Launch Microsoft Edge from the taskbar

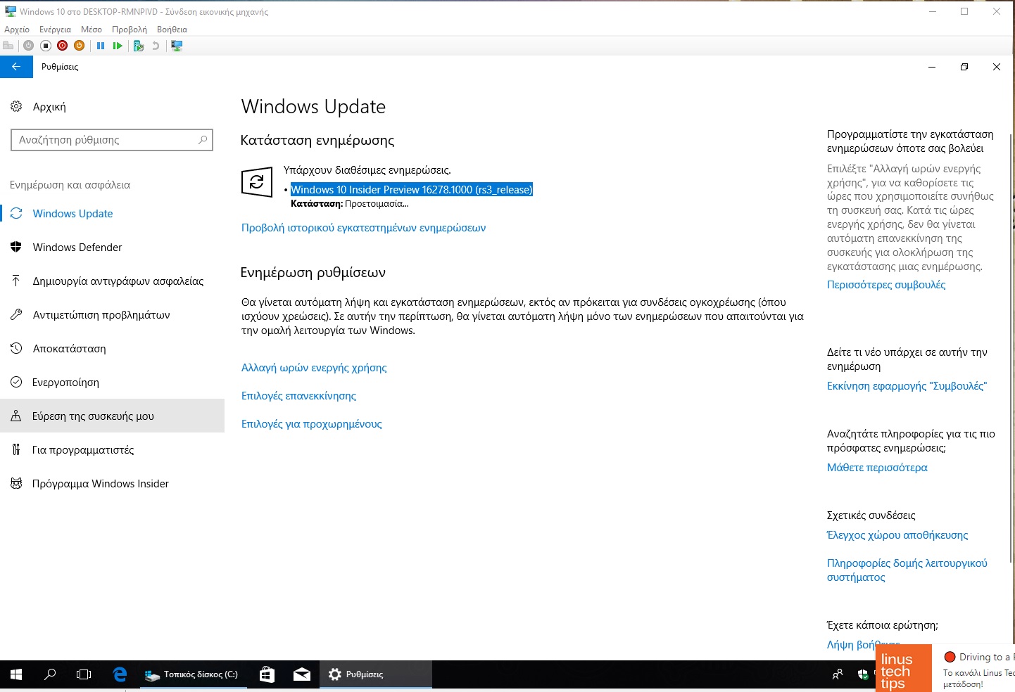click(120, 674)
